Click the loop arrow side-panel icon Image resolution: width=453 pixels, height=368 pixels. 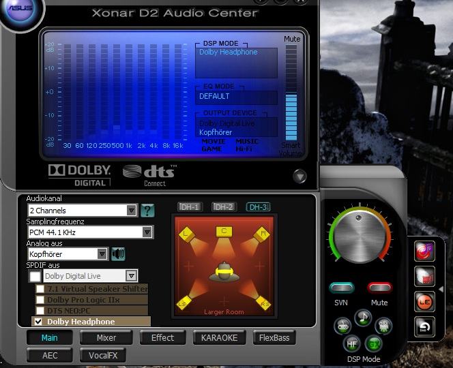point(424,327)
